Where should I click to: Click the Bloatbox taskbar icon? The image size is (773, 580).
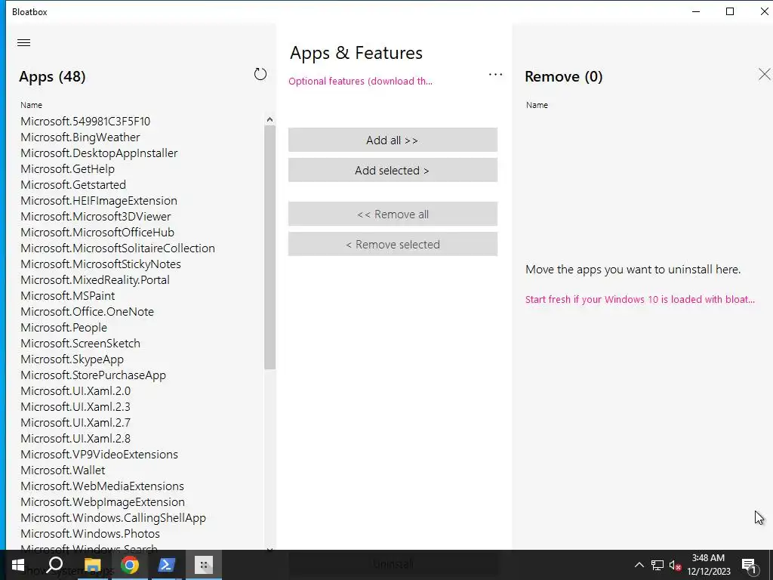pyautogui.click(x=204, y=565)
